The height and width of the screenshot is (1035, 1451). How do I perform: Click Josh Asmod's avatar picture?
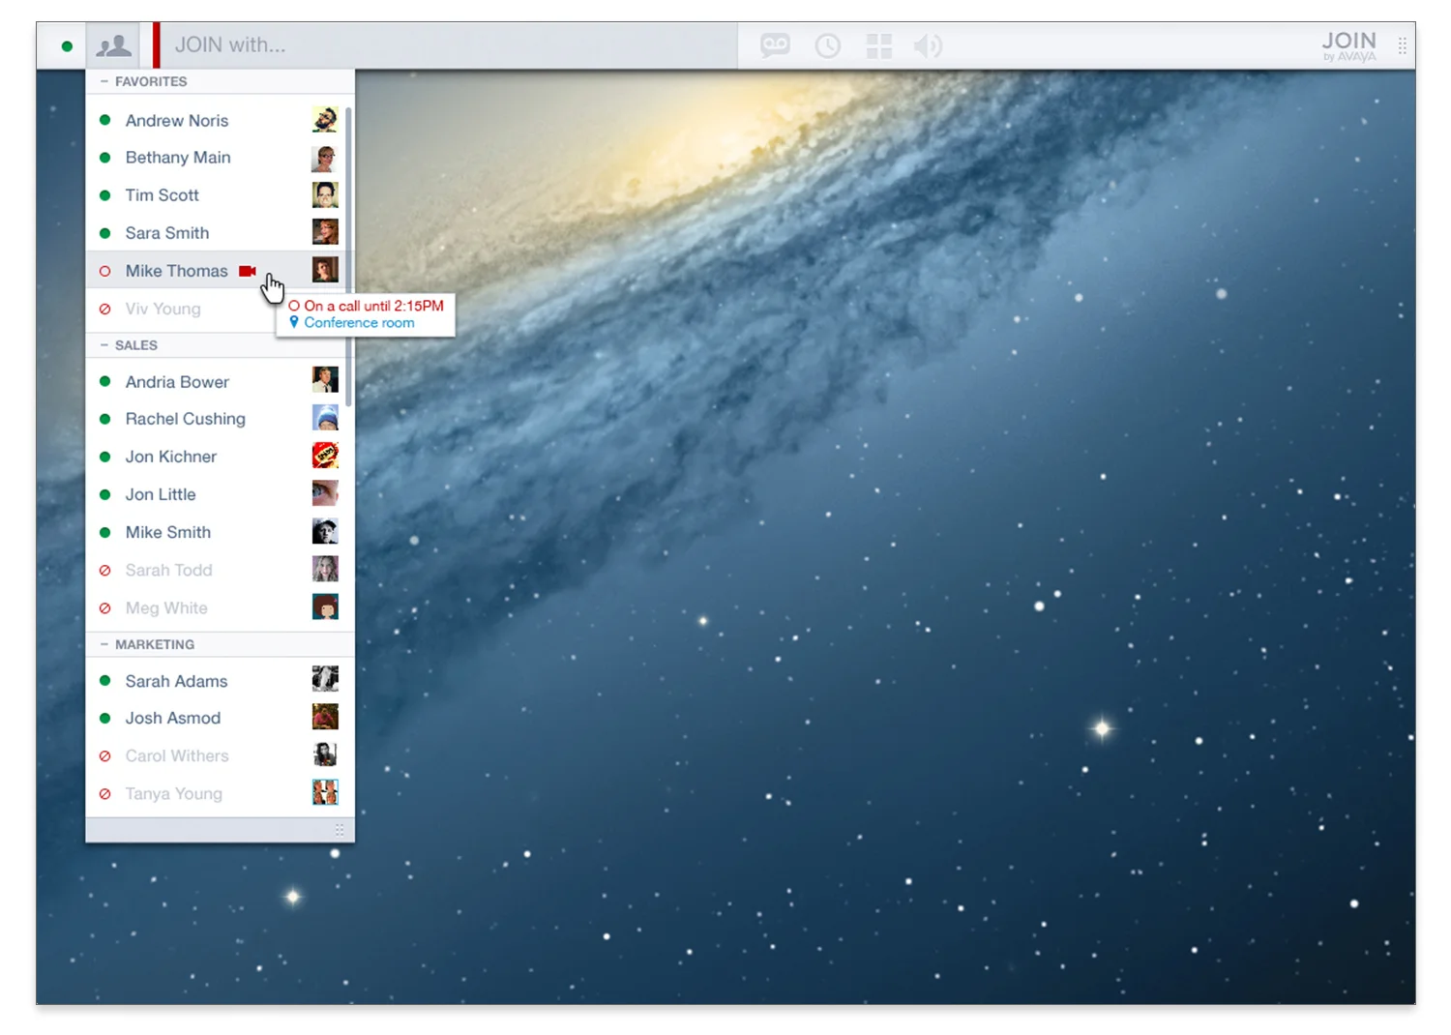tap(325, 717)
